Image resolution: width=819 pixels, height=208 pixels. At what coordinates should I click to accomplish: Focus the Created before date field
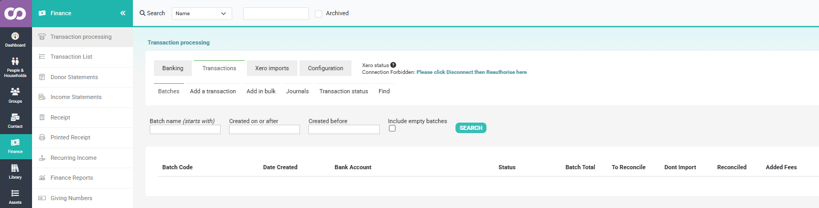point(344,129)
